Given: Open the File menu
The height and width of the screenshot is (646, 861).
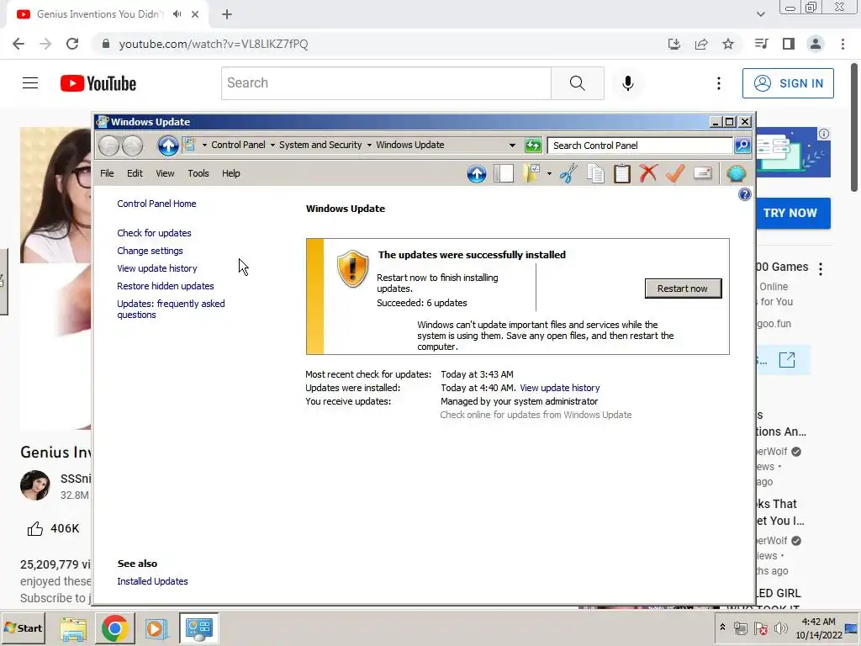Looking at the screenshot, I should 107,173.
